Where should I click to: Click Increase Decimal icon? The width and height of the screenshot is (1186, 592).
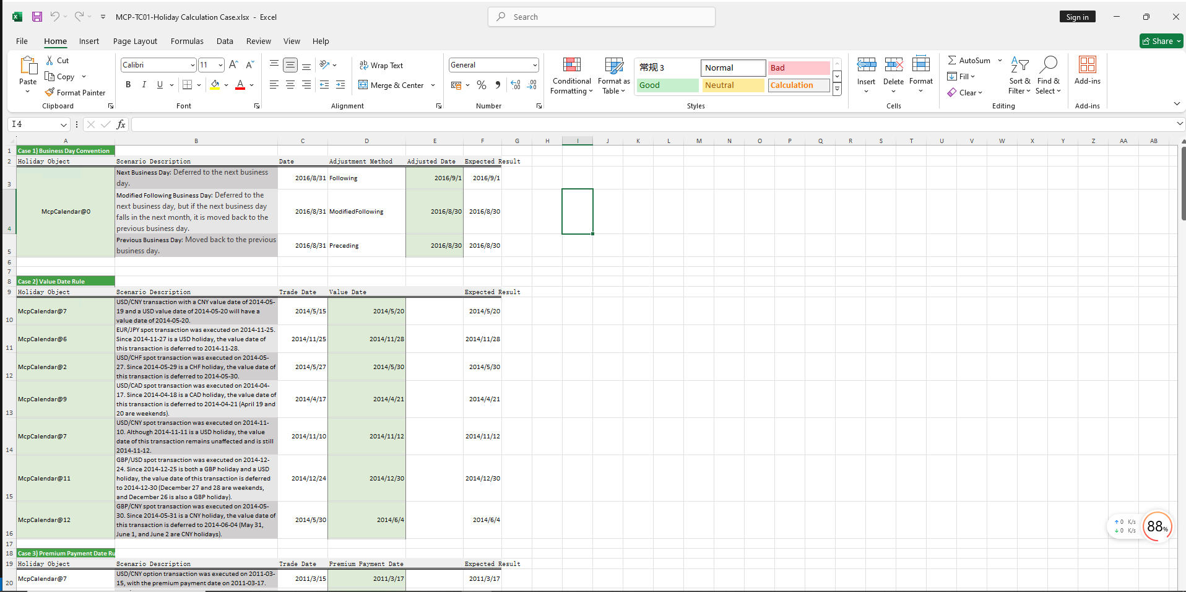[x=516, y=85]
